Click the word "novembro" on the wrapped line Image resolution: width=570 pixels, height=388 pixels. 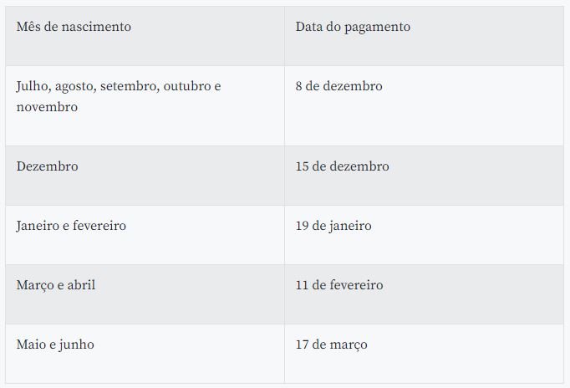pos(47,107)
